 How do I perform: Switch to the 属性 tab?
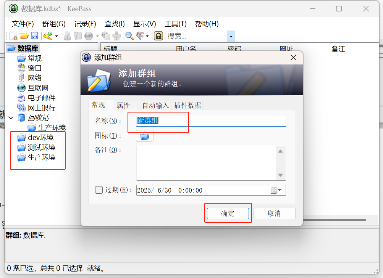pyautogui.click(x=123, y=105)
